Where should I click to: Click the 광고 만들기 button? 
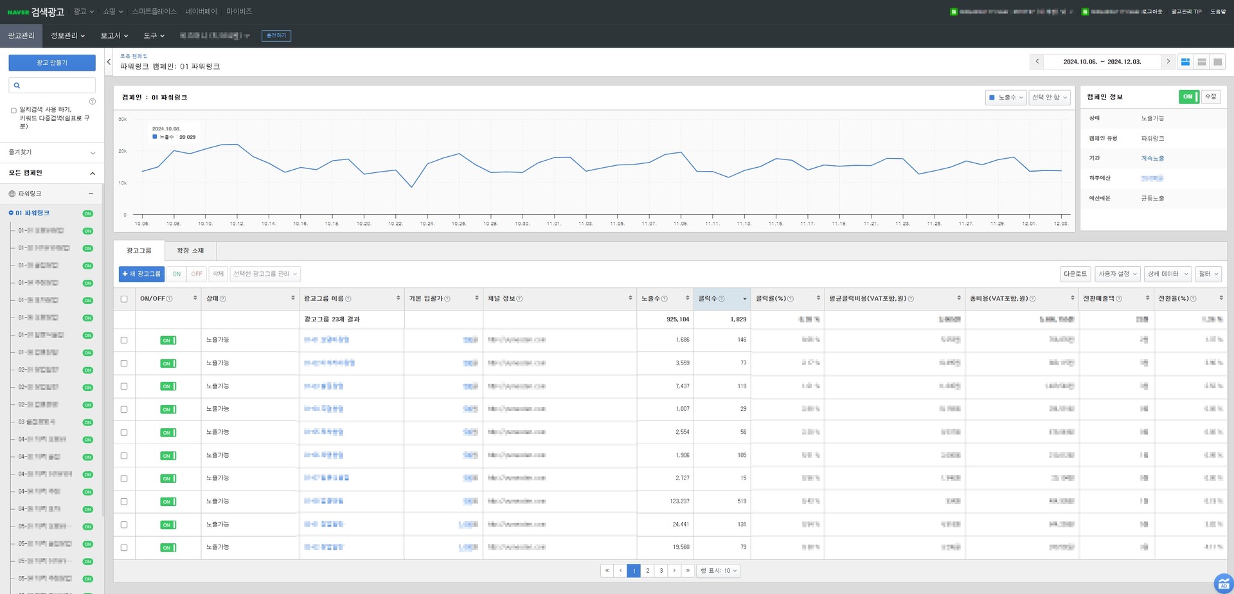tap(52, 62)
